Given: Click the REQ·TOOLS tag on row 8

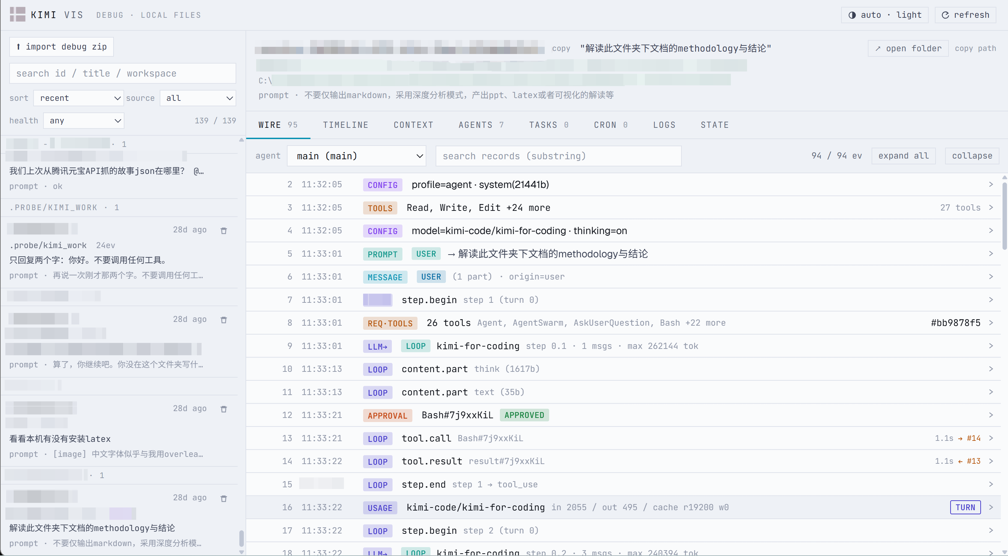Looking at the screenshot, I should [x=390, y=323].
